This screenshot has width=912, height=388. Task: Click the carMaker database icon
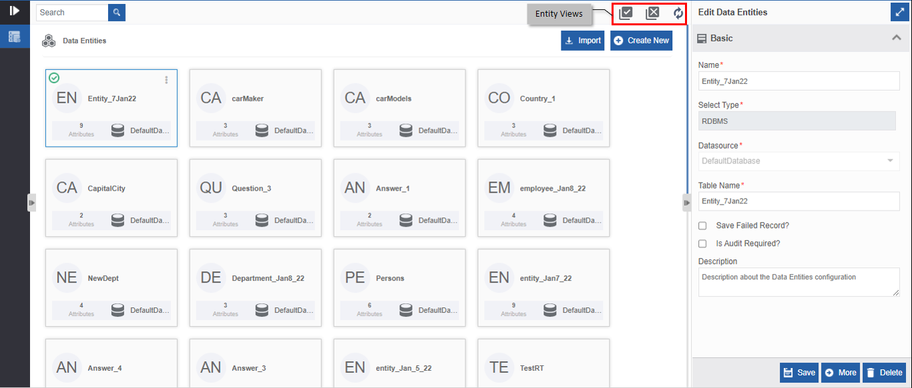point(262,131)
